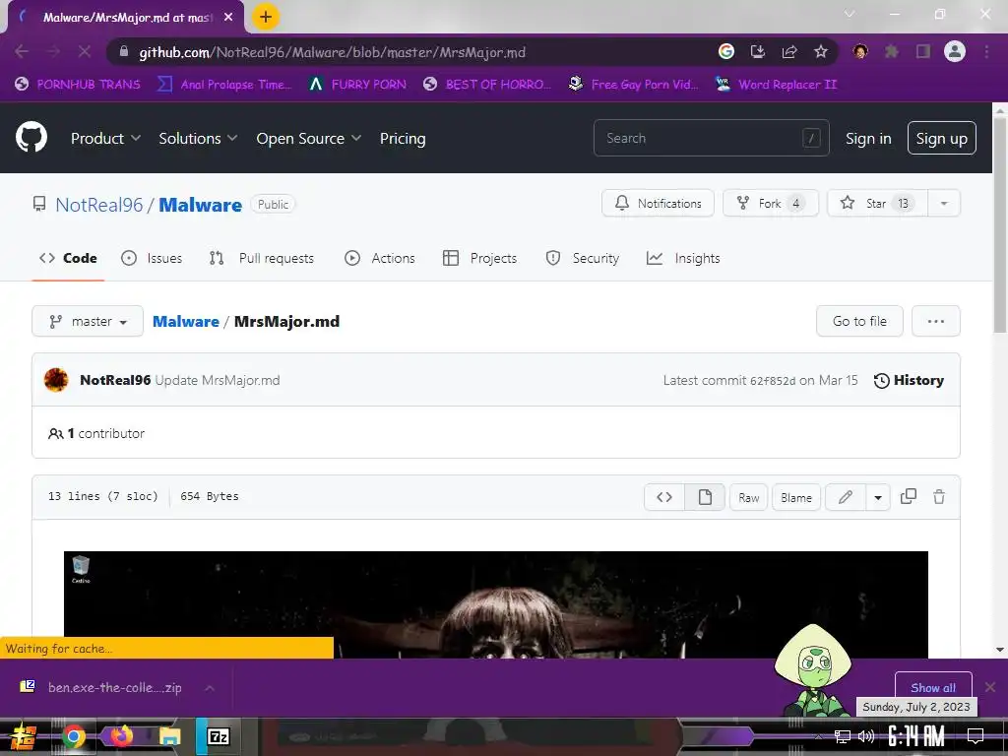Switch to the Code tab
Screen dimensions: 1008x756
(x=68, y=258)
